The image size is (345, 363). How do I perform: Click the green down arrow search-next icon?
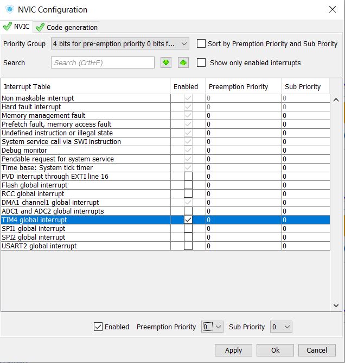pos(166,62)
